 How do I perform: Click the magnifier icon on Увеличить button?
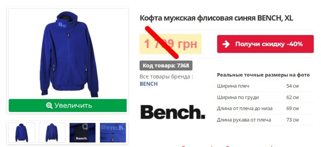point(49,105)
